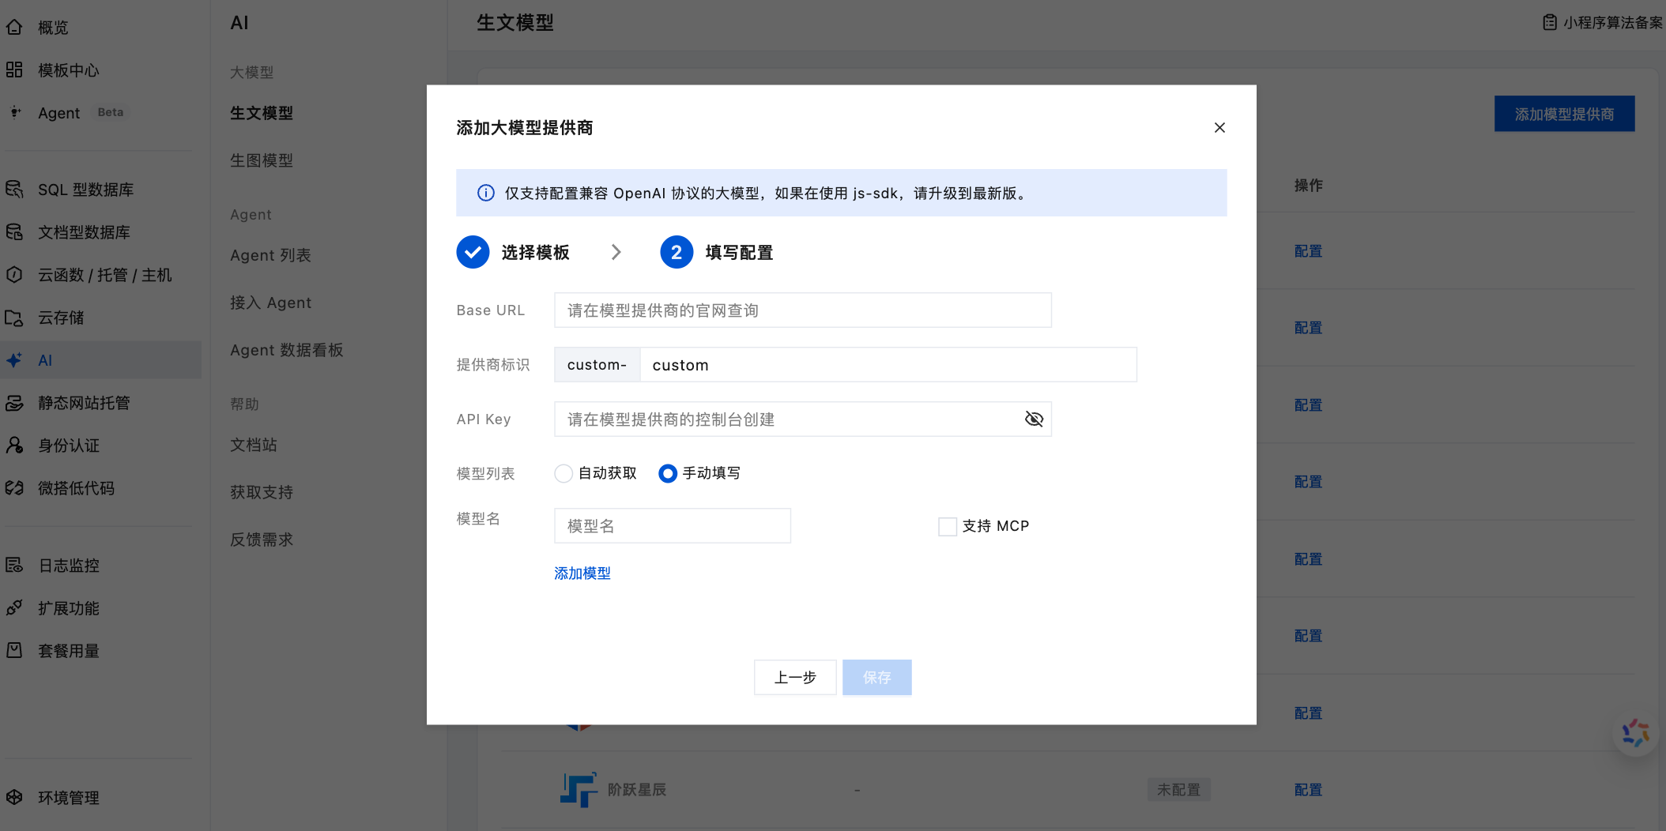Click the 环境管理 sidebar label
This screenshot has width=1666, height=831.
coord(69,798)
